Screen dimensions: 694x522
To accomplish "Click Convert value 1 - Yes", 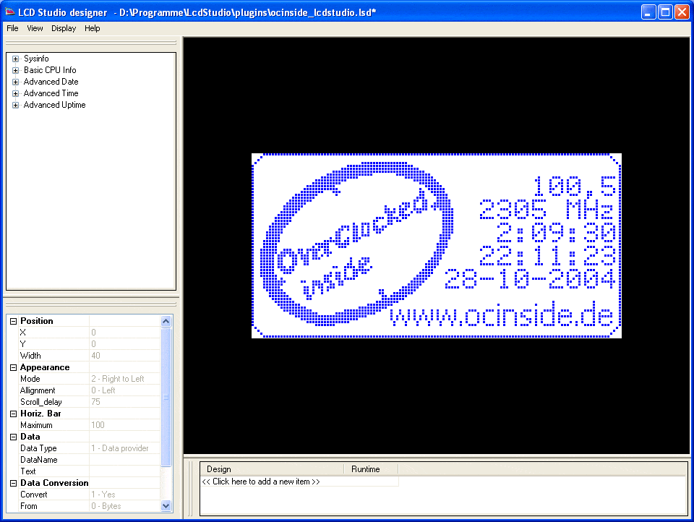I will pyautogui.click(x=125, y=495).
